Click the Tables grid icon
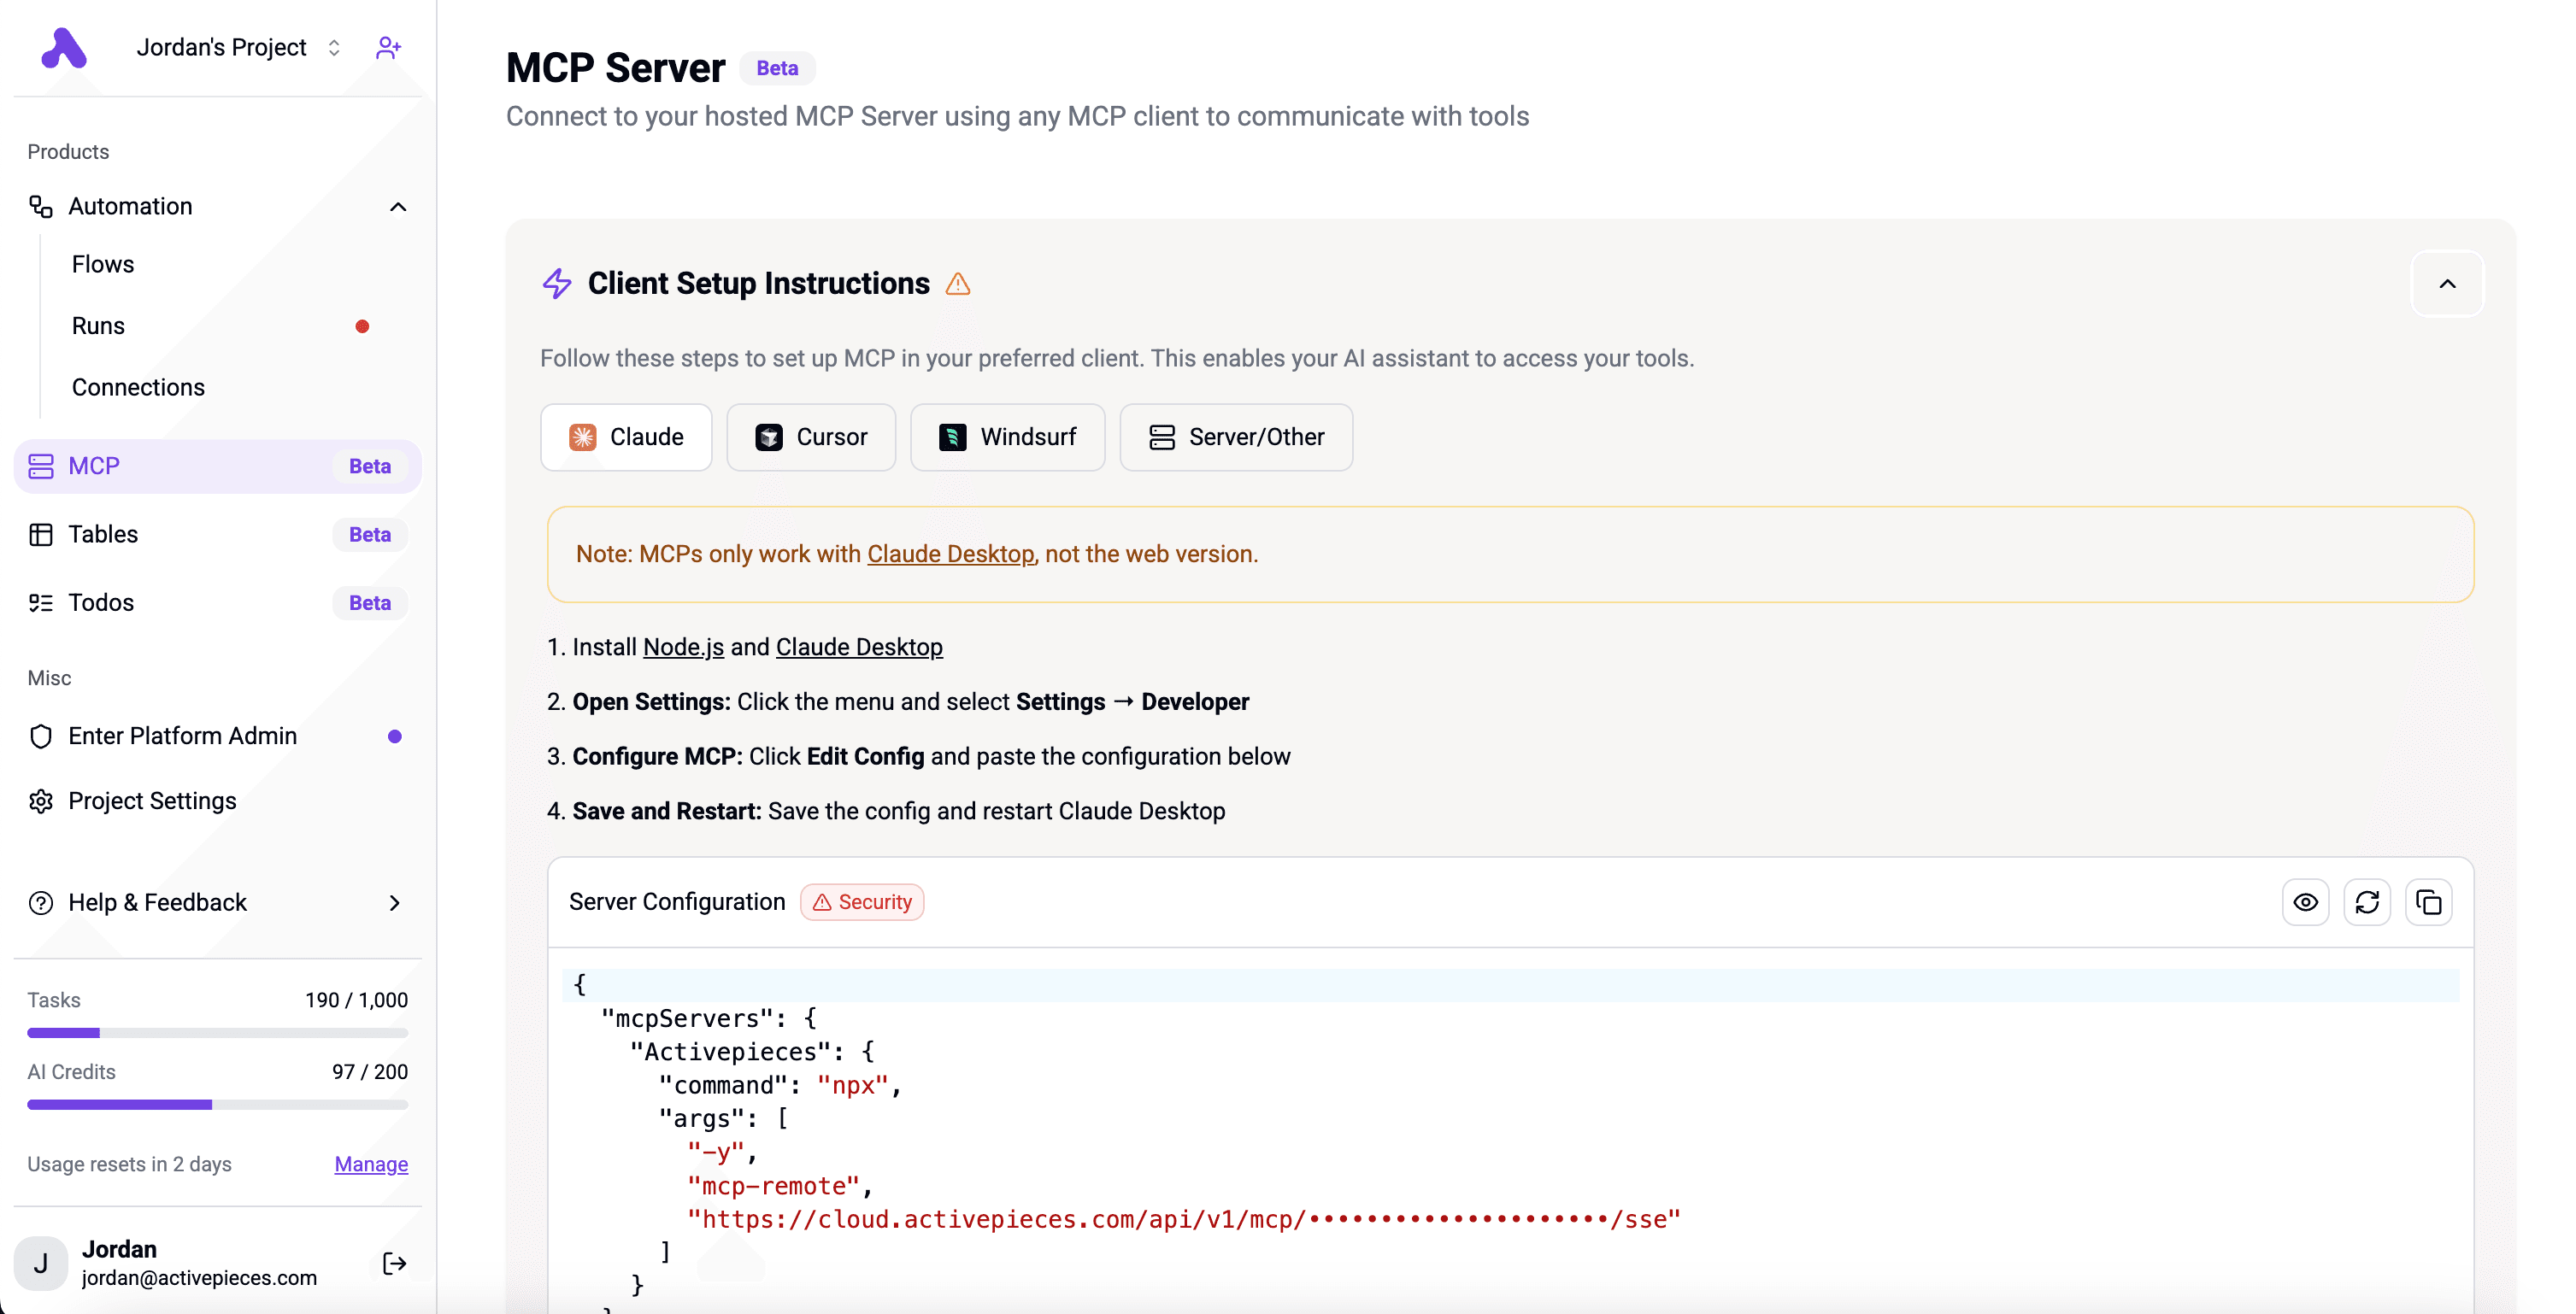Screen dimensions: 2576x1314 41,534
